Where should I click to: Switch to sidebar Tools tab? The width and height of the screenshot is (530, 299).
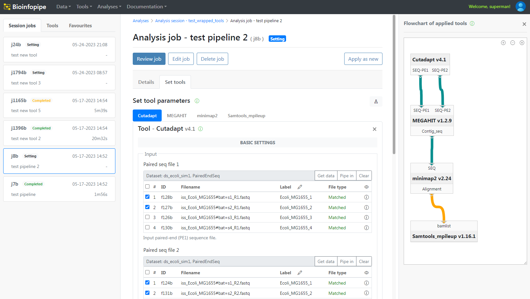click(x=52, y=25)
